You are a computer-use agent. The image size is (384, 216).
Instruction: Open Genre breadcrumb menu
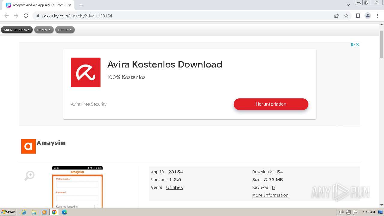[x=44, y=30]
